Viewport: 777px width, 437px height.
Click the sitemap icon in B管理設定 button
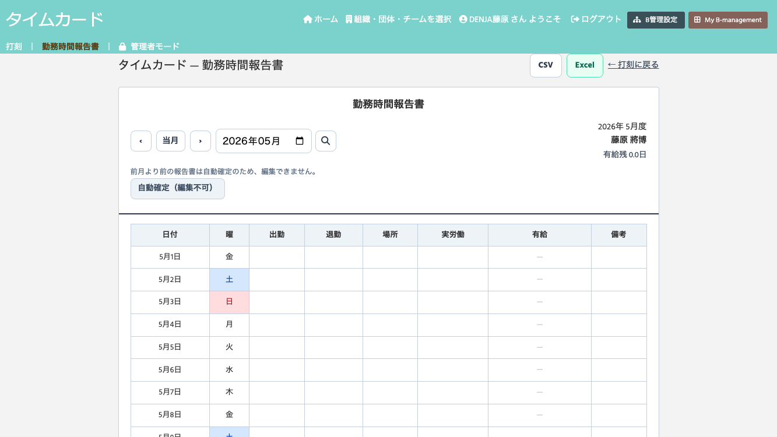click(x=637, y=20)
